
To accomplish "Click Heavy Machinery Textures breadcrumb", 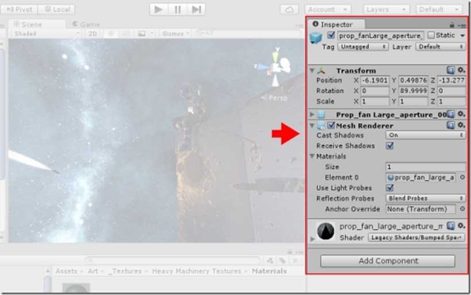I will tap(196, 271).
